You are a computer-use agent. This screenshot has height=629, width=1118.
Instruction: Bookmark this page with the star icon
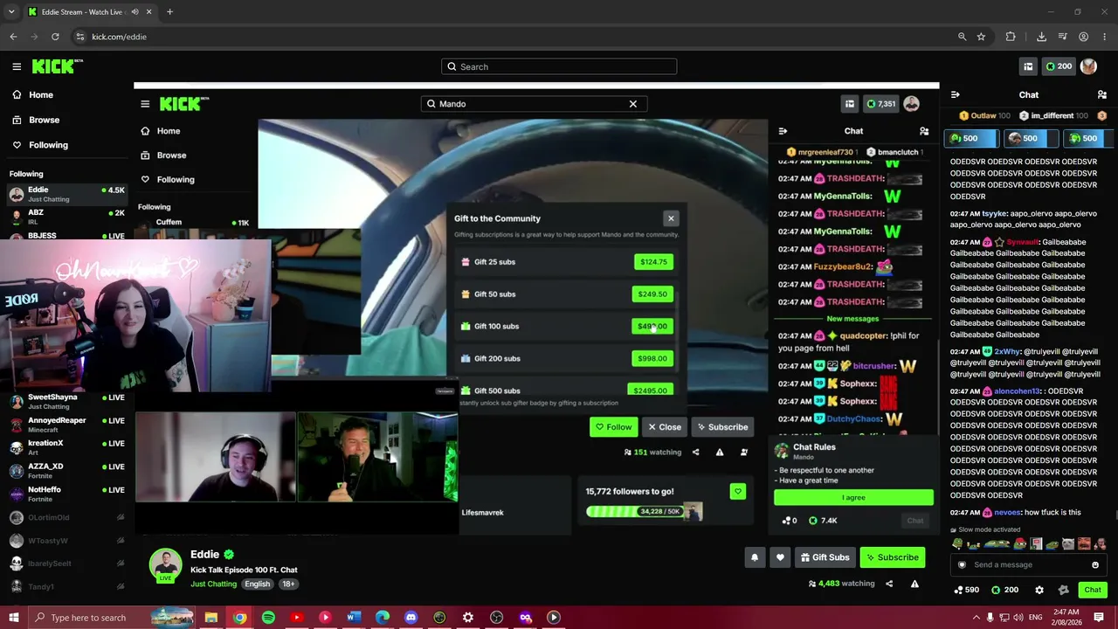coord(981,37)
